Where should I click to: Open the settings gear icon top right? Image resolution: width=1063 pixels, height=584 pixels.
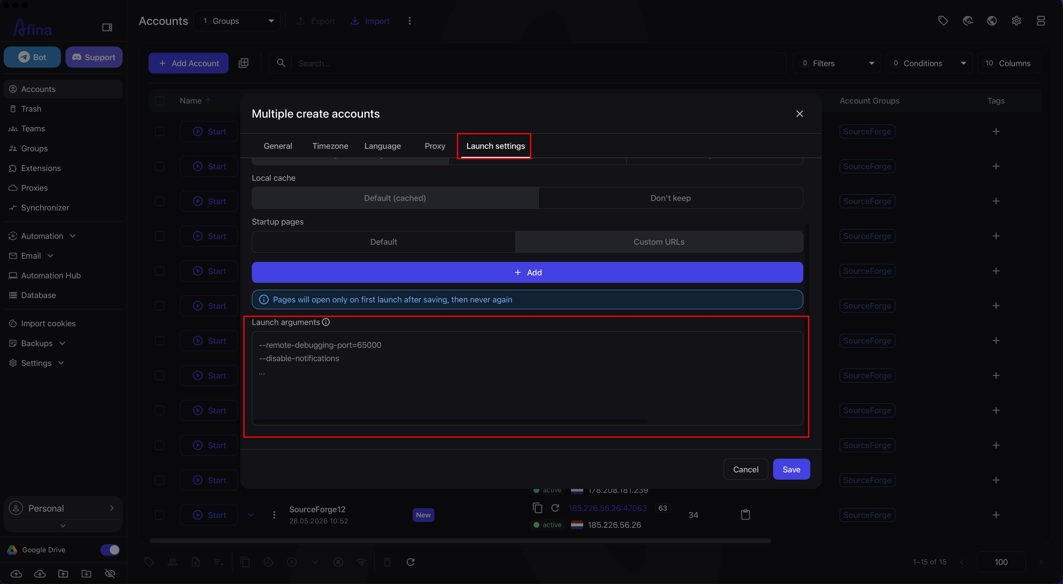pyautogui.click(x=1016, y=21)
